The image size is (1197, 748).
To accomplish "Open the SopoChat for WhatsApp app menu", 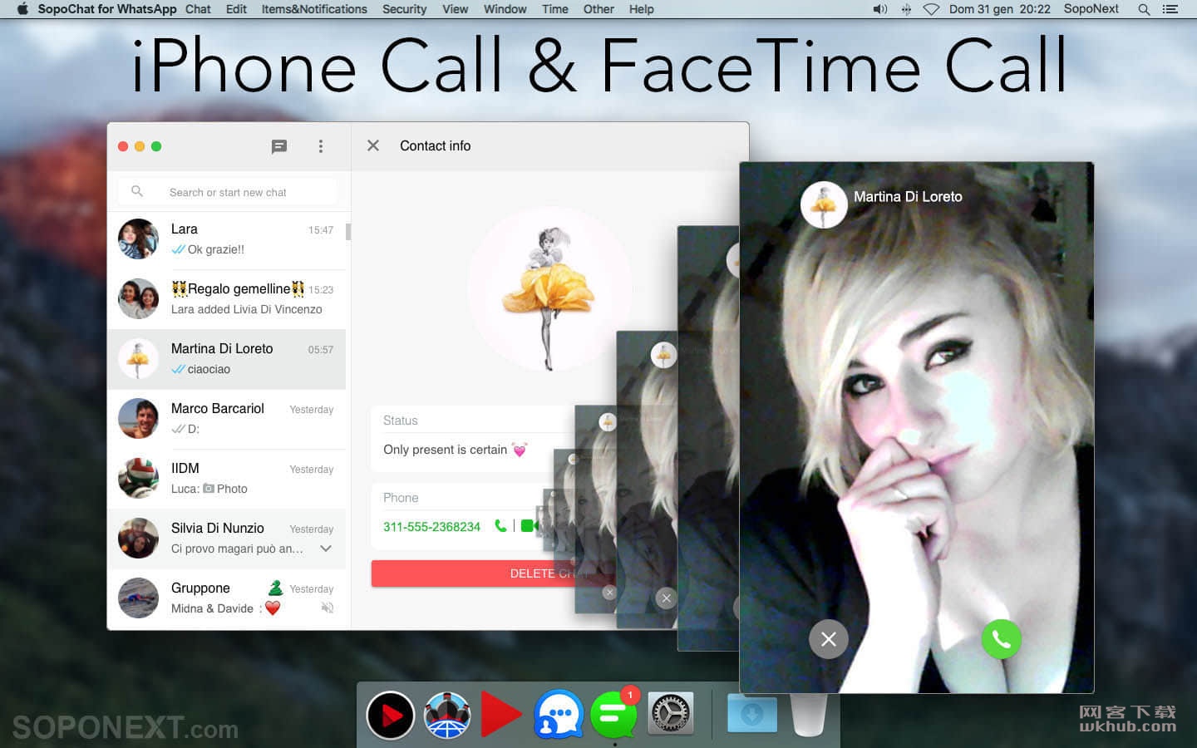I will pyautogui.click(x=107, y=9).
